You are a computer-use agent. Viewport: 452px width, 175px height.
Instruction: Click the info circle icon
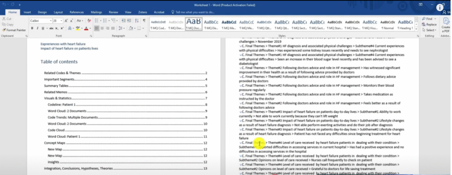point(440,8)
